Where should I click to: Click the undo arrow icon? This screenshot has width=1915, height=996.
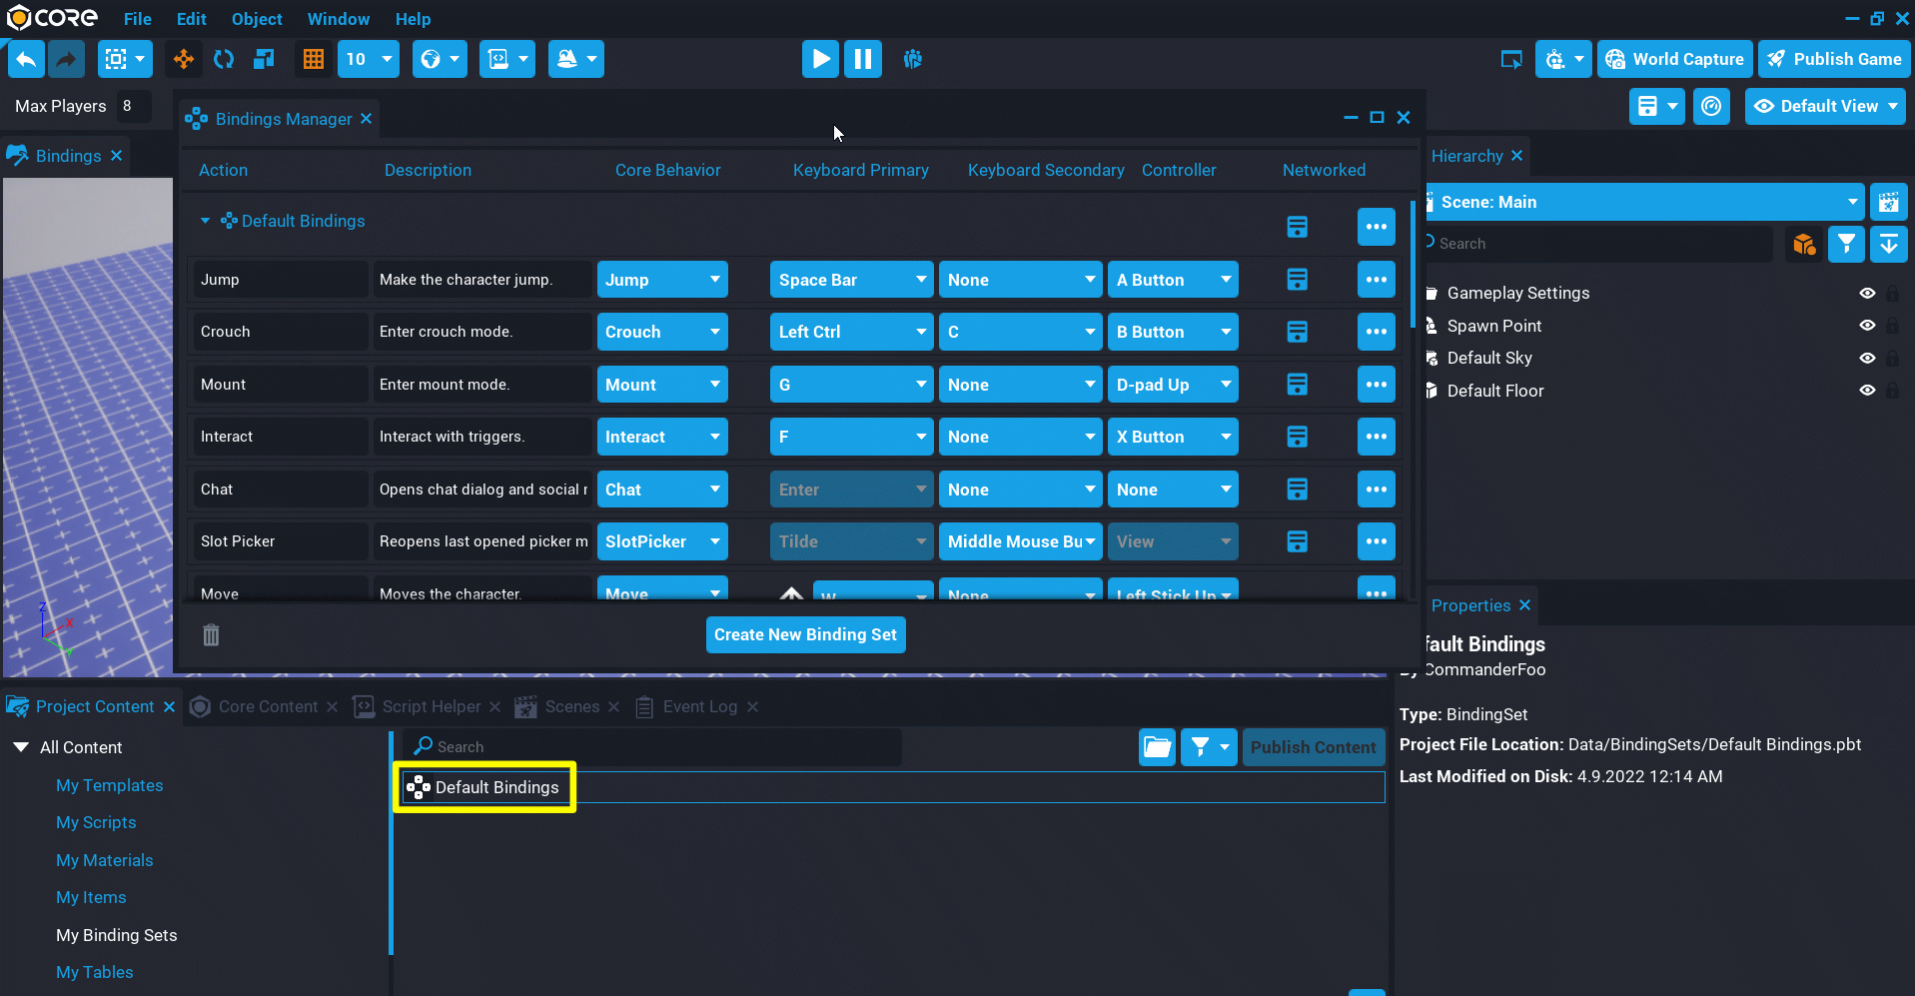27,59
